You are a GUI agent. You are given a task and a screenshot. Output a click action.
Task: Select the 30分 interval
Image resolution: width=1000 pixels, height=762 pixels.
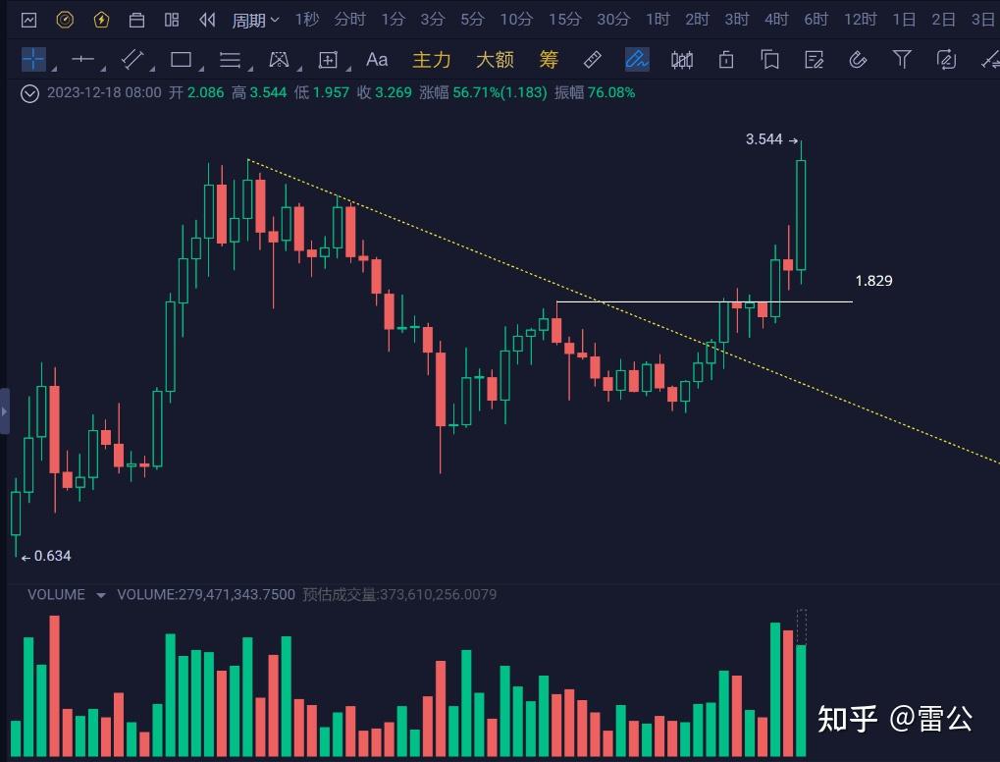click(613, 20)
